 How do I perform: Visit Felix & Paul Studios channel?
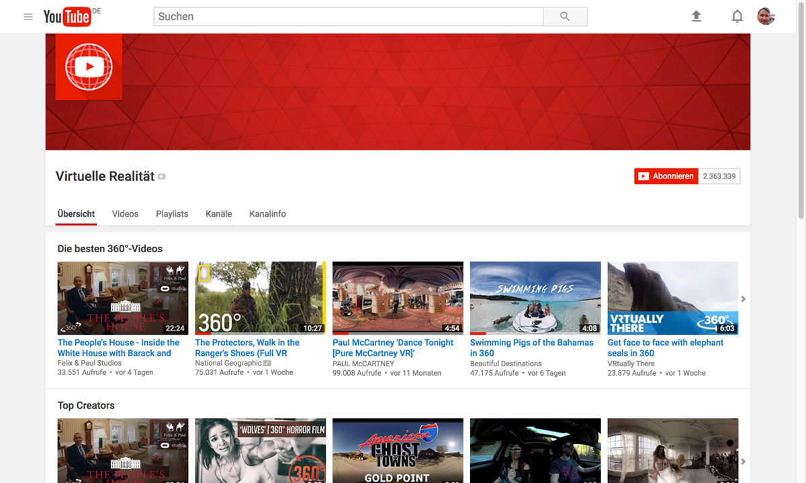click(89, 364)
